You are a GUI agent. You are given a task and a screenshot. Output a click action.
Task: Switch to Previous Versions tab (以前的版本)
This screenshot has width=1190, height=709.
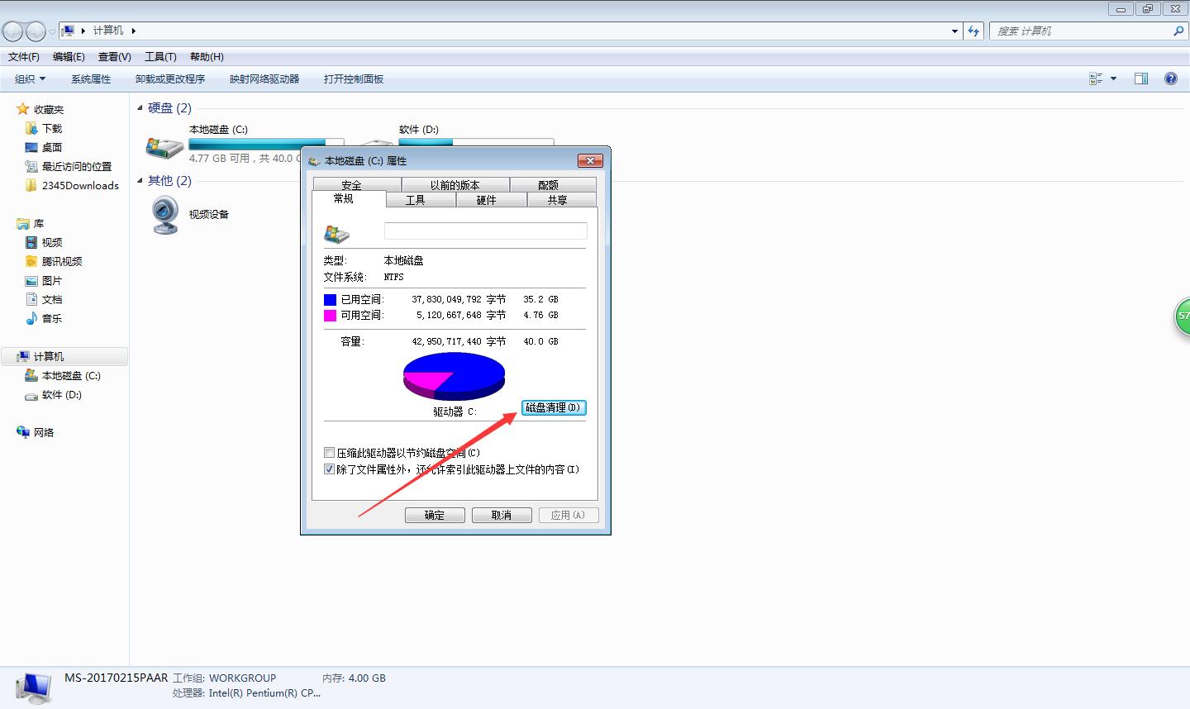click(x=455, y=184)
